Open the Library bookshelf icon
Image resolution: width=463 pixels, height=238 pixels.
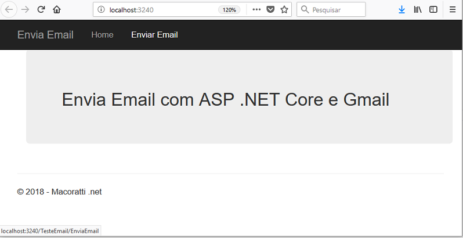(418, 10)
